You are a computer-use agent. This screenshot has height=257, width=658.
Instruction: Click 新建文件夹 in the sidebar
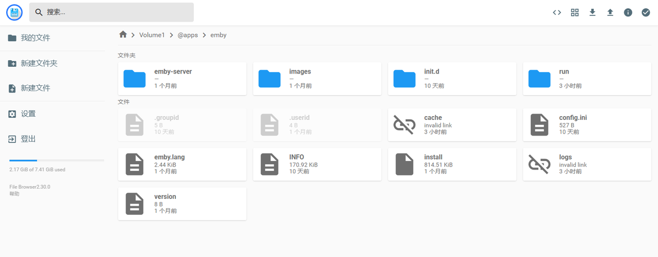52,63
